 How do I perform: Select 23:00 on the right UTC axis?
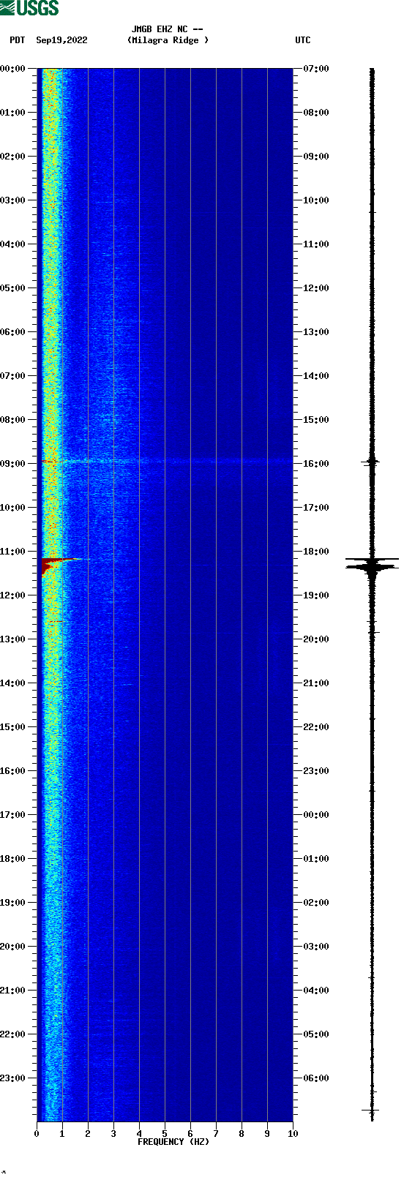click(316, 771)
